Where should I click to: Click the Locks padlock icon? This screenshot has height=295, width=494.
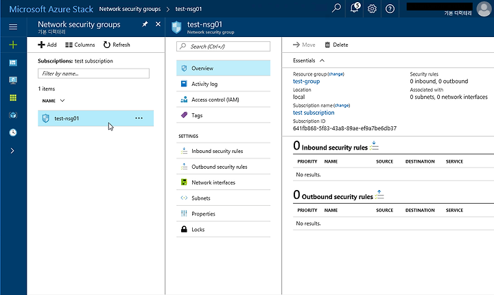[184, 229]
